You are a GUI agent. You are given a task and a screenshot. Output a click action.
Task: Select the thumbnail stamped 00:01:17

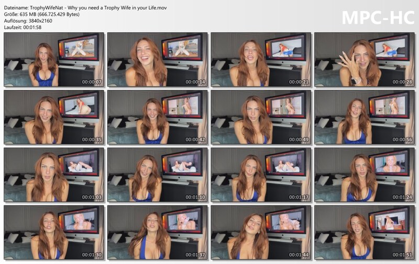coord(261,175)
